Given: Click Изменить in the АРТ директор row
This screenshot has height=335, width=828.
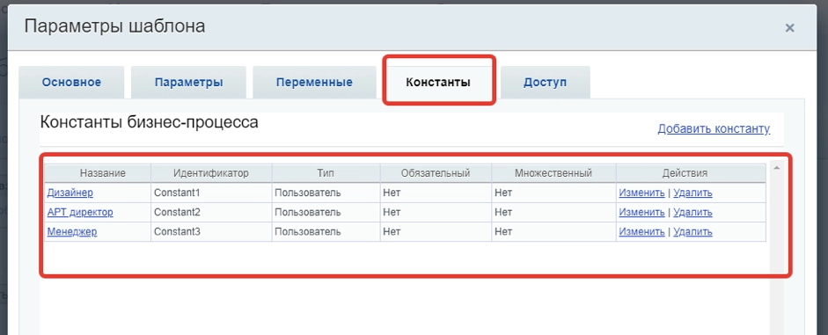Looking at the screenshot, I should 641,213.
